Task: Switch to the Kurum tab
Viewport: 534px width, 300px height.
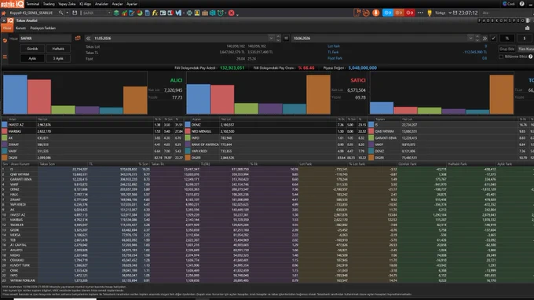Action: click(20, 28)
